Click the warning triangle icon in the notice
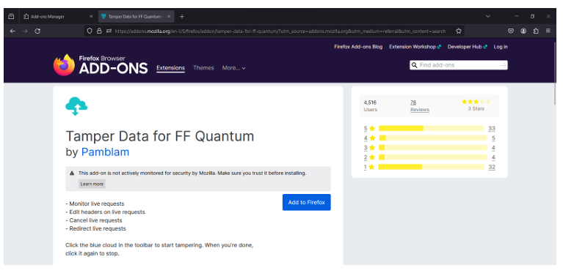The width and height of the screenshot is (563, 276). (x=72, y=174)
